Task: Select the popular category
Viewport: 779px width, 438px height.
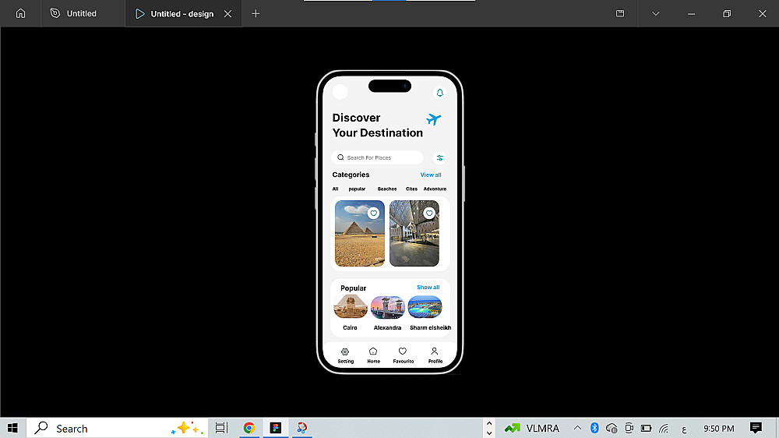Action: click(357, 189)
